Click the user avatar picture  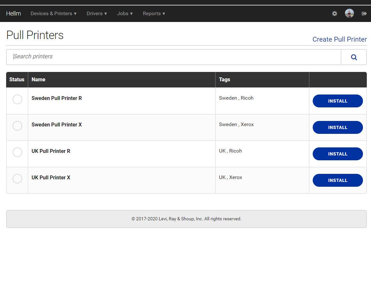coord(349,13)
